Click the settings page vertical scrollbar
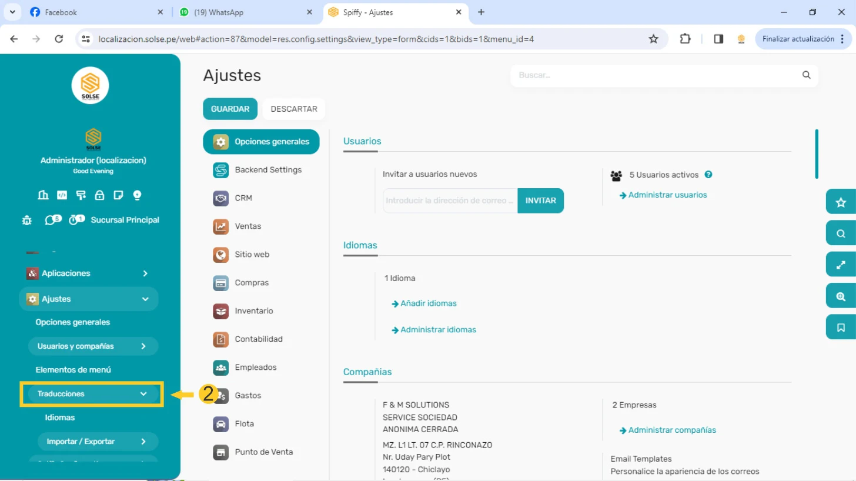The image size is (856, 481). pyautogui.click(x=817, y=154)
